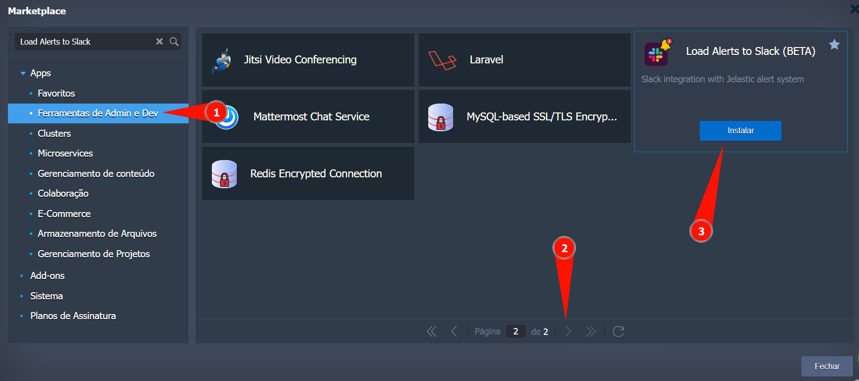Select the Mattermost Chat Service title
859x381 pixels.
(312, 117)
